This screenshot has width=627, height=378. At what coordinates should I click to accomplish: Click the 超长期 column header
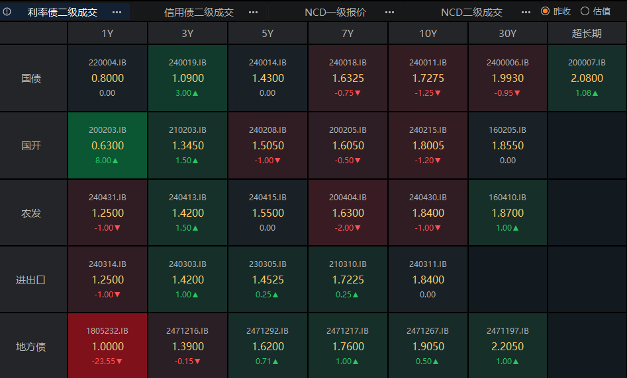pos(587,34)
